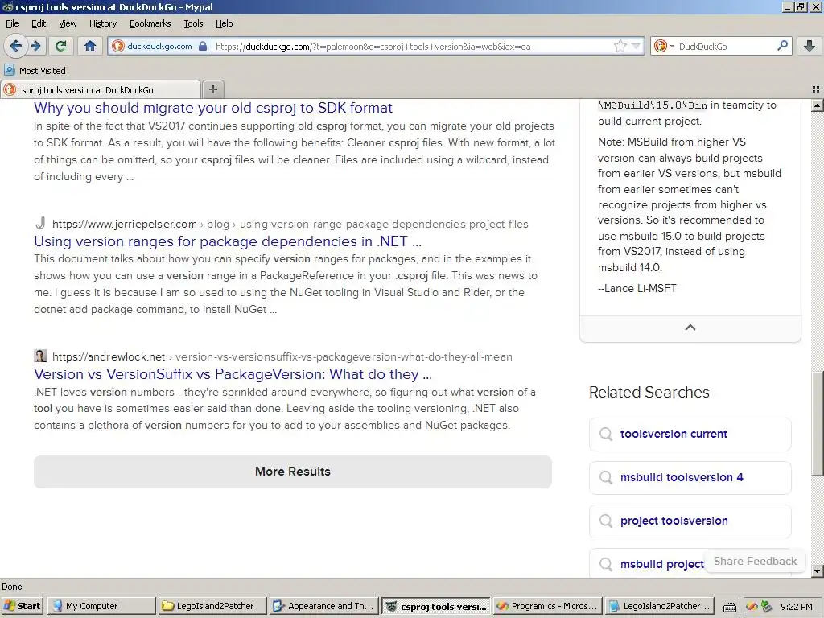This screenshot has height=618, width=824.
Task: Click the keyboard icon in system tray
Action: pos(729,607)
